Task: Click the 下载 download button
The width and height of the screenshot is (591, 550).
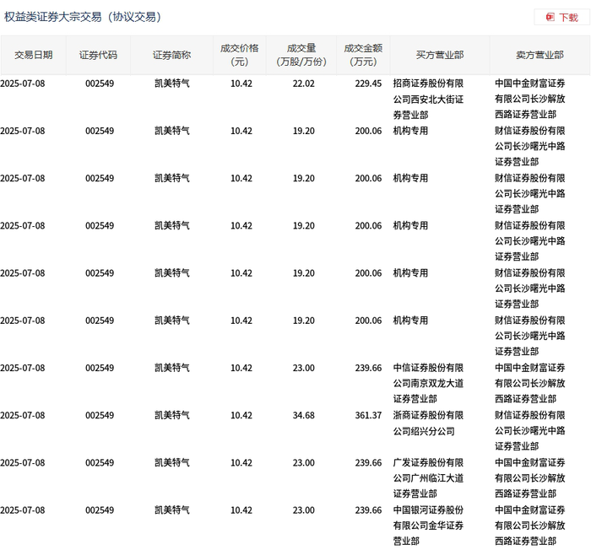Action: pyautogui.click(x=561, y=18)
